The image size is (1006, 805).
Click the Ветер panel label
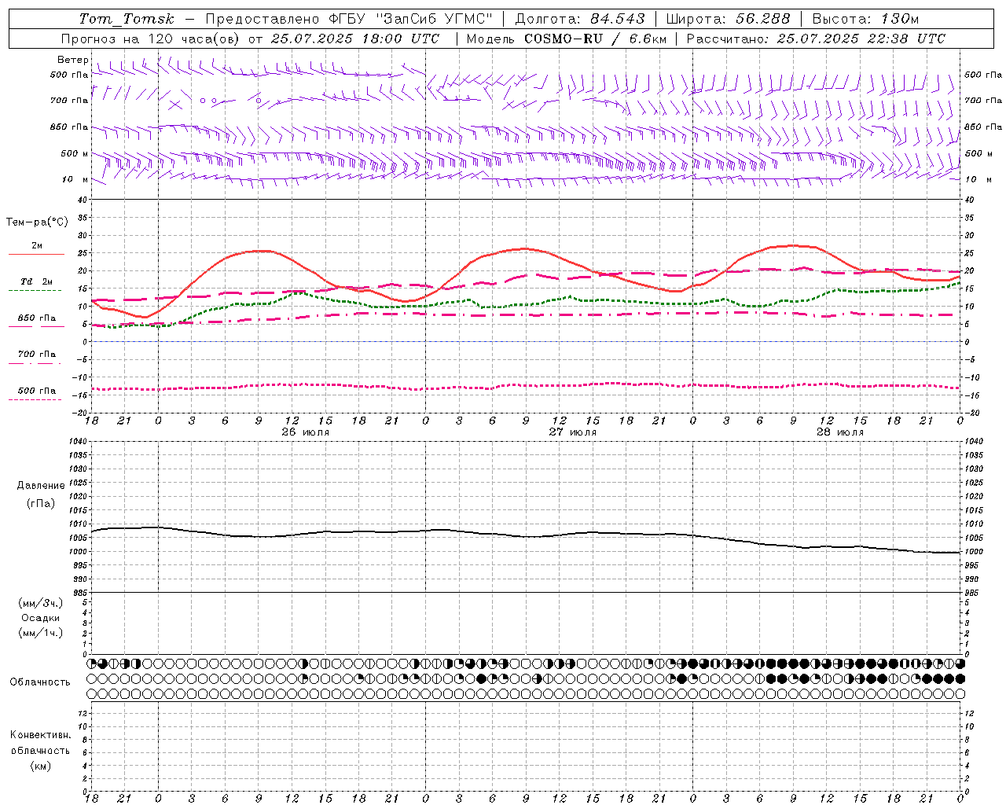(73, 60)
